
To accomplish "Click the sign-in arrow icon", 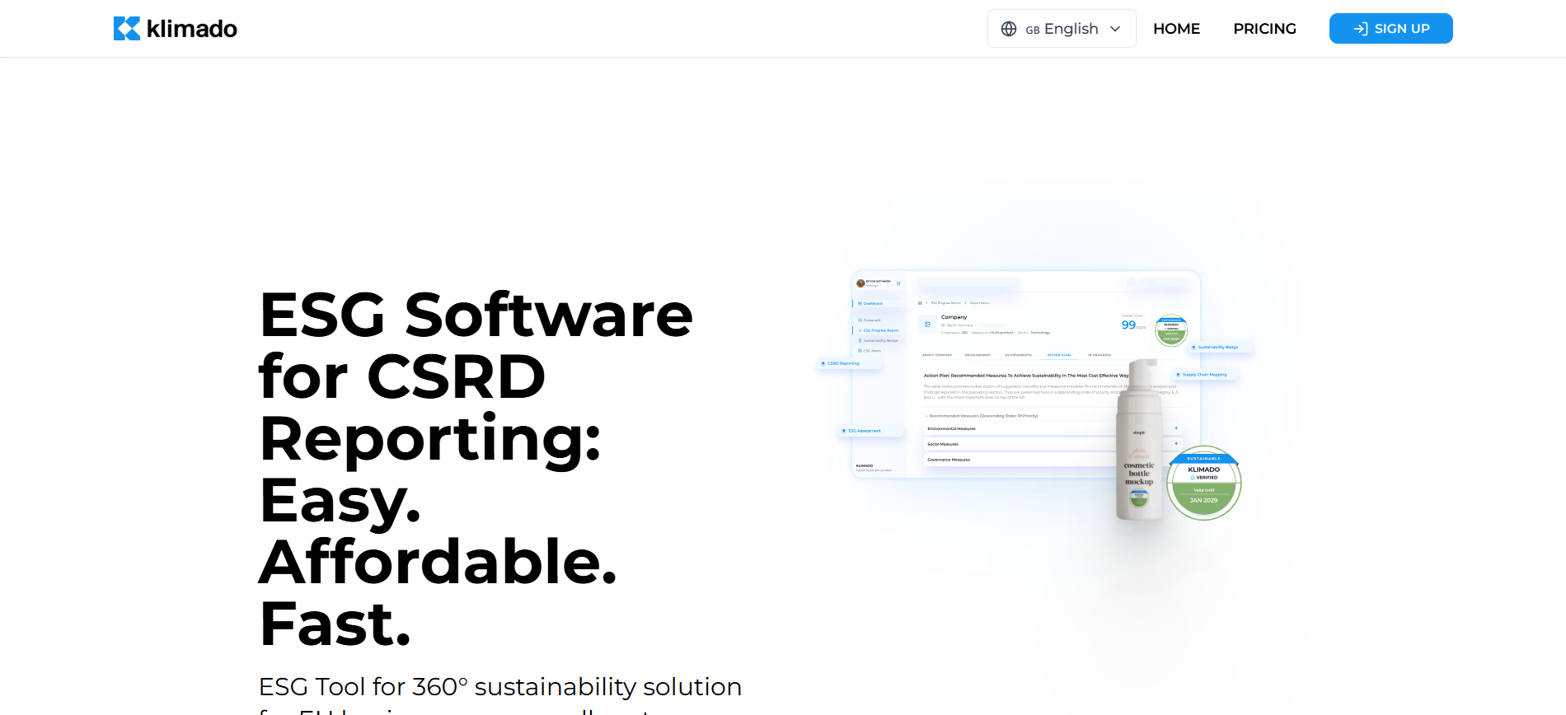I will [1361, 29].
